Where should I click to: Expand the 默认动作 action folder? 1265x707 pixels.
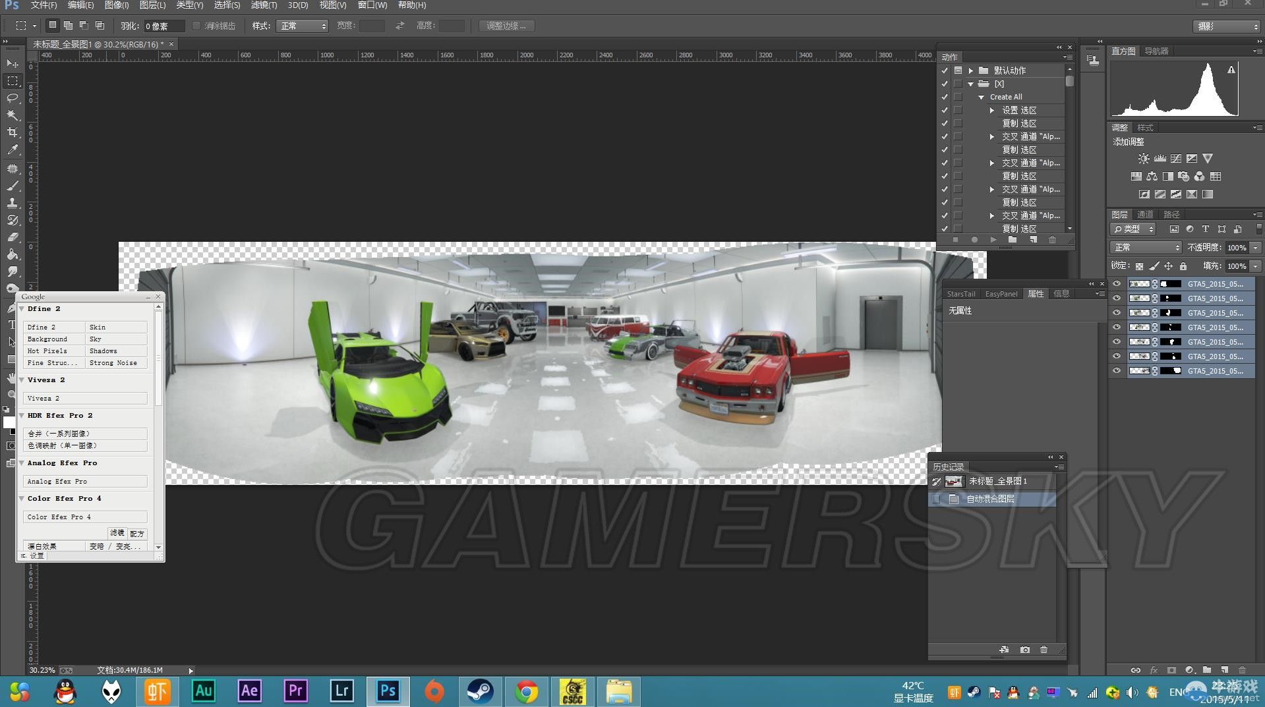tap(970, 71)
